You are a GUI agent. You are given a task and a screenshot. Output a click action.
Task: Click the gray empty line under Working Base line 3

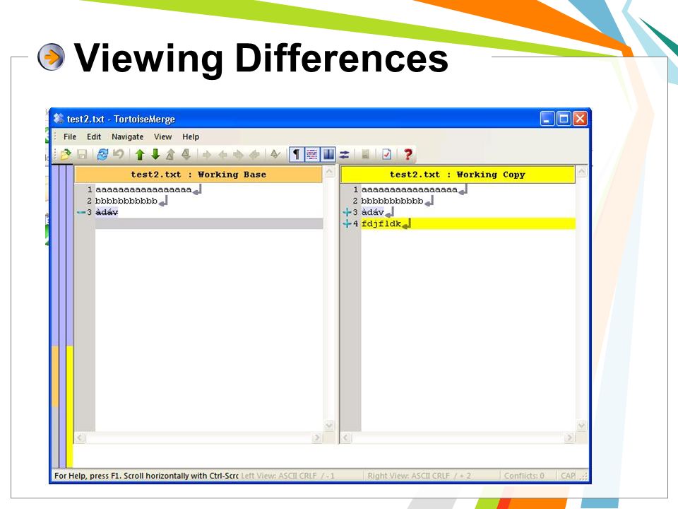click(209, 223)
